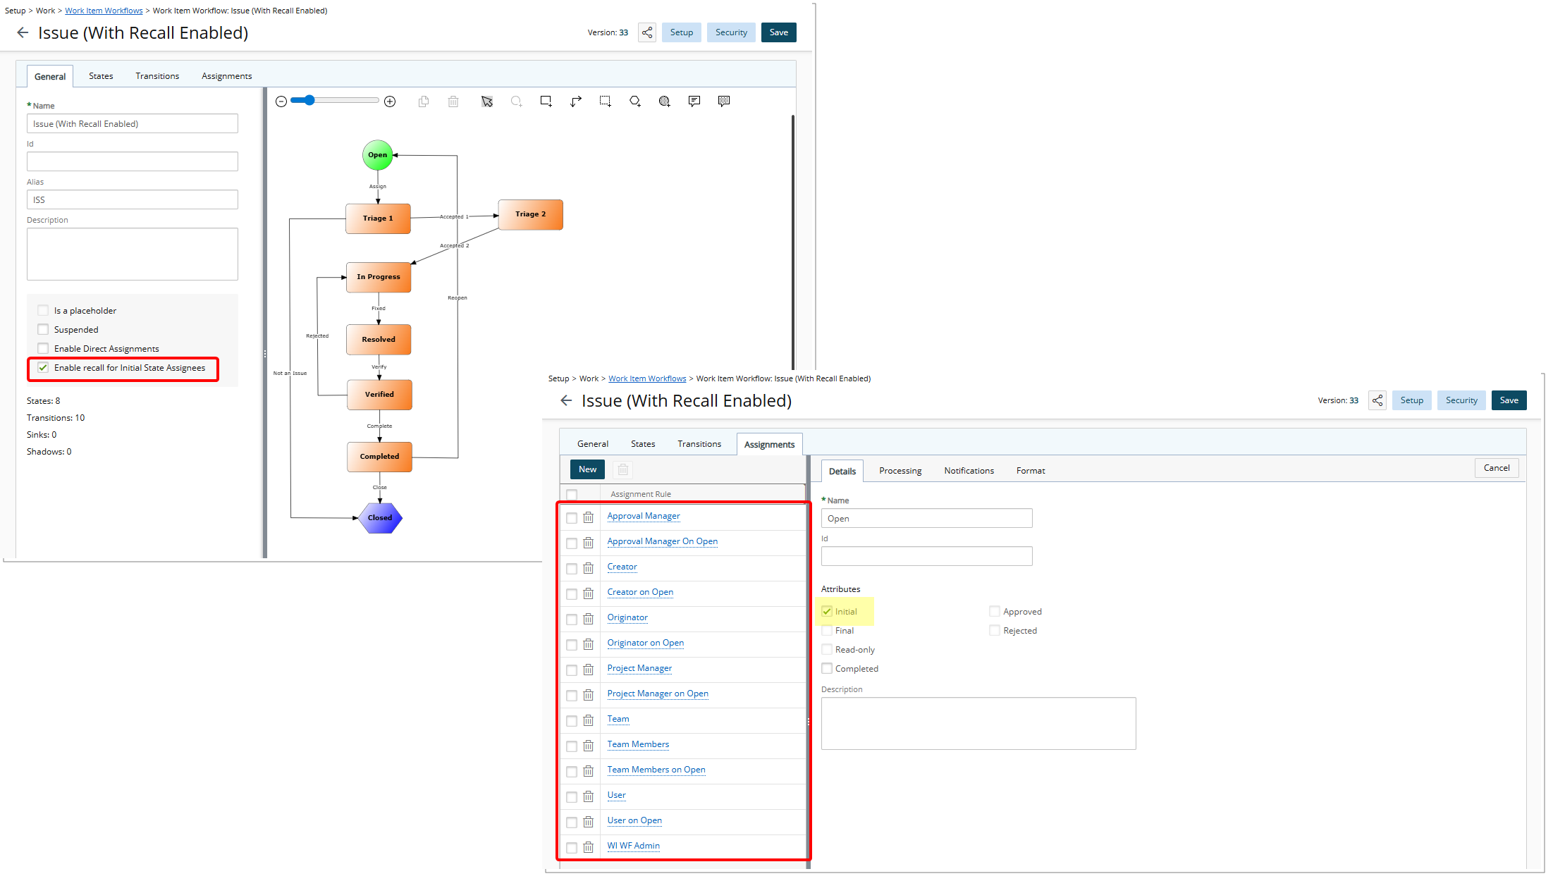The width and height of the screenshot is (1553, 881).
Task: Select the solid comment annotation tool
Action: point(694,101)
